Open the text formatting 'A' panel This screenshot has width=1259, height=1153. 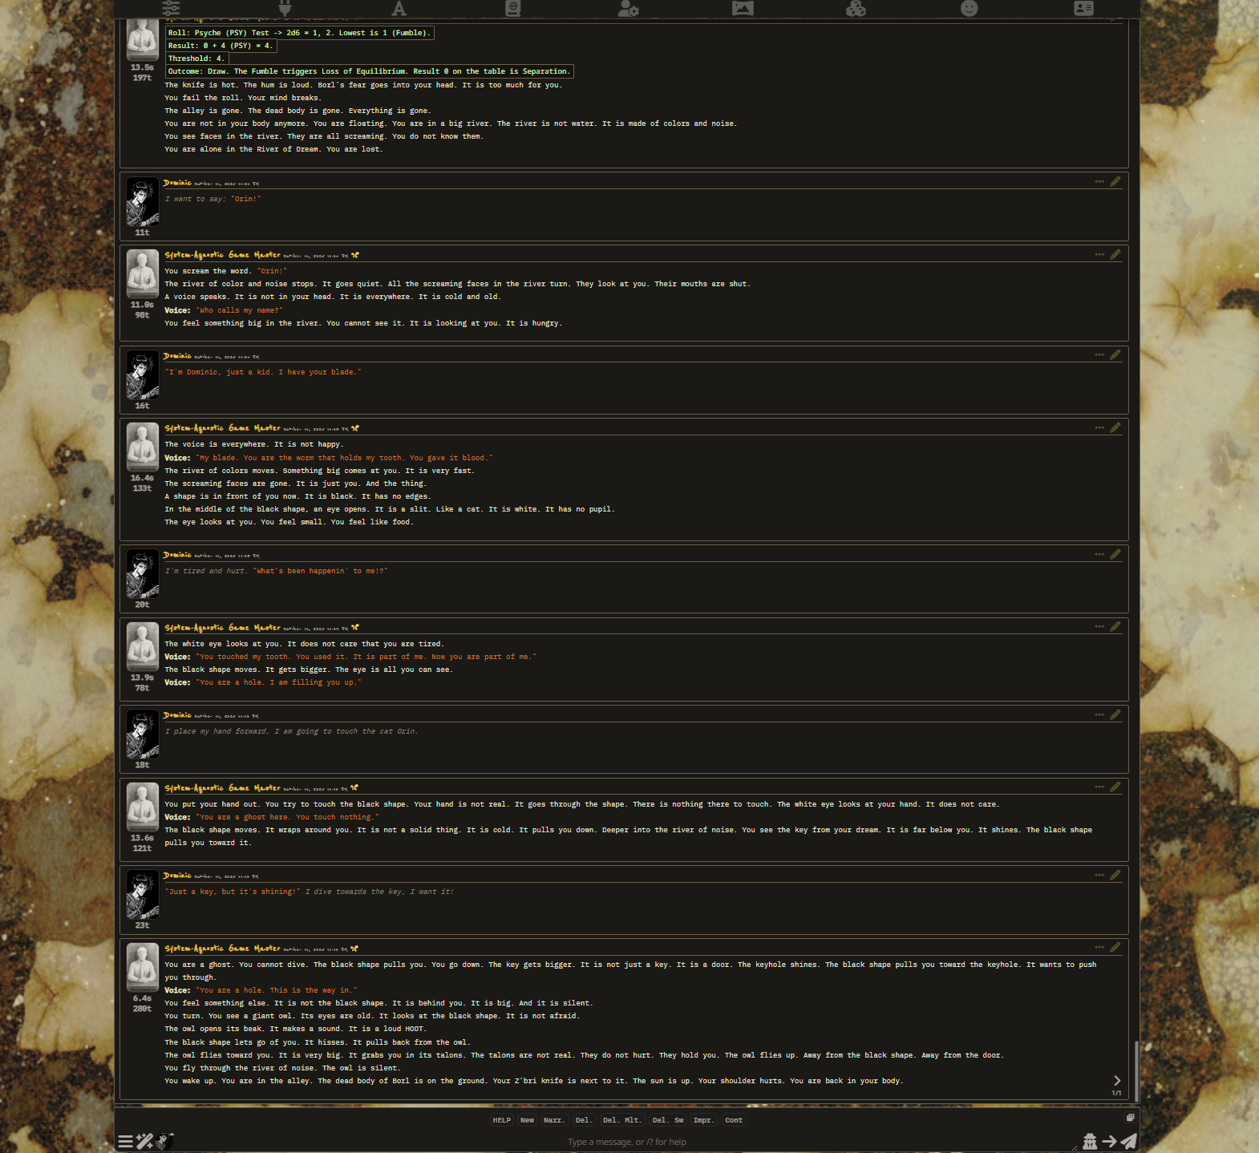[x=399, y=8]
